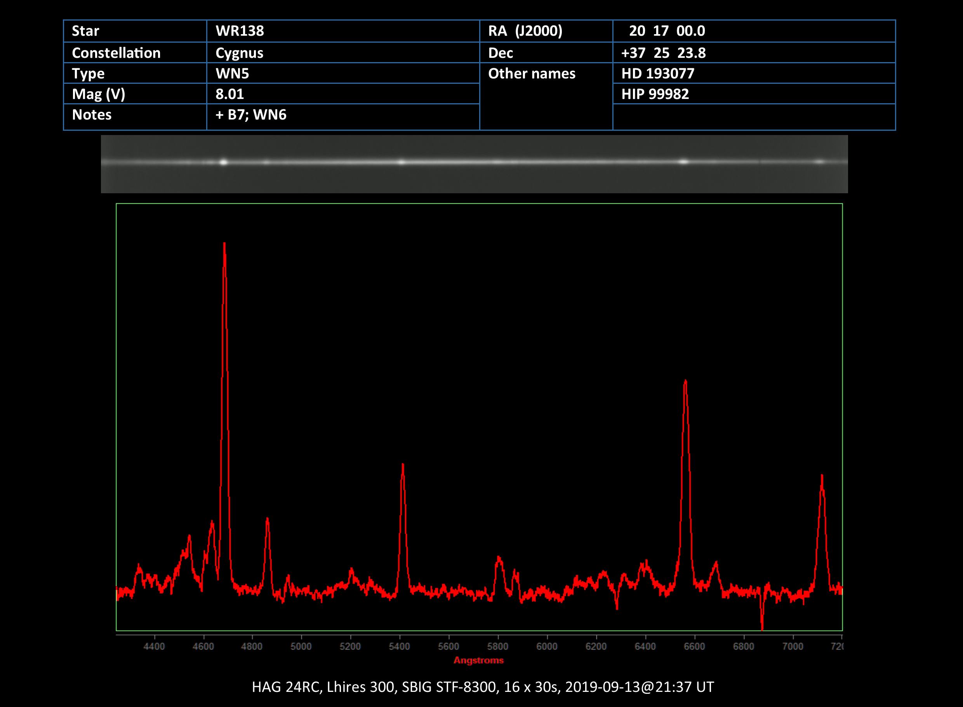Image resolution: width=963 pixels, height=707 pixels.
Task: Click the red Angstroms axis title
Action: [478, 660]
